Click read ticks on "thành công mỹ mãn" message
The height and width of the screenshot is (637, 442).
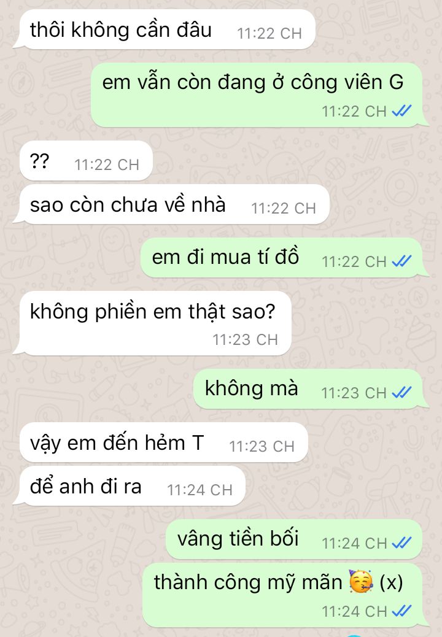pyautogui.click(x=401, y=611)
